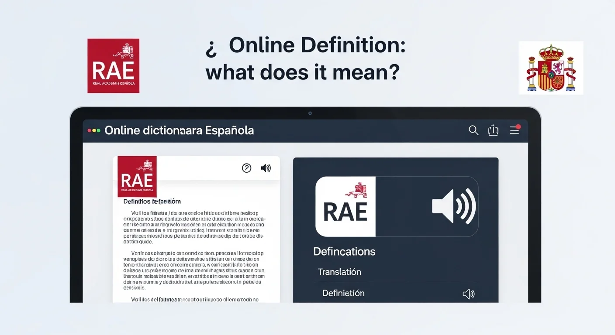Click the Online dictionaara Española title
The image size is (615, 335).
pos(179,130)
